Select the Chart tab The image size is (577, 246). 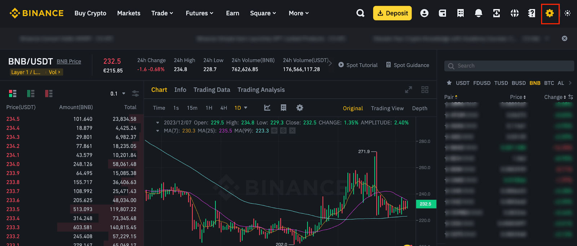pos(159,90)
